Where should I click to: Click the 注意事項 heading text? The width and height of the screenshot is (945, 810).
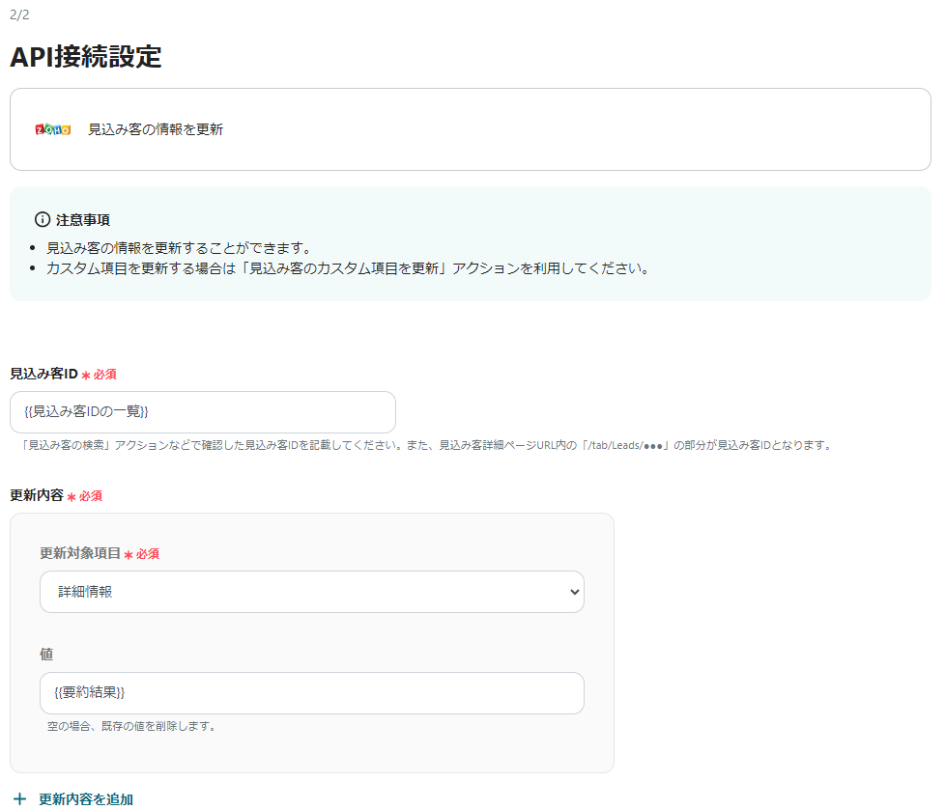click(82, 220)
